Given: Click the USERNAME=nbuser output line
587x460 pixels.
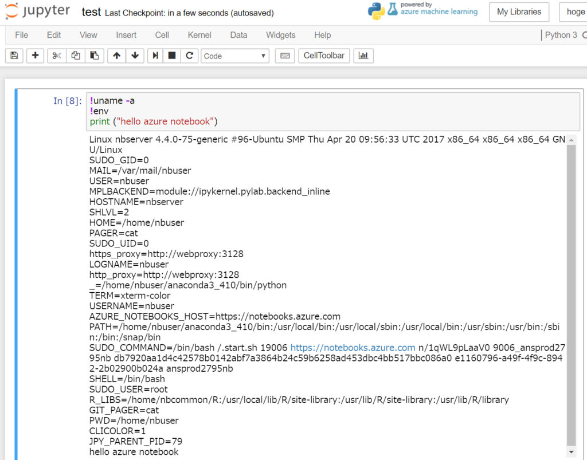Looking at the screenshot, I should point(131,306).
